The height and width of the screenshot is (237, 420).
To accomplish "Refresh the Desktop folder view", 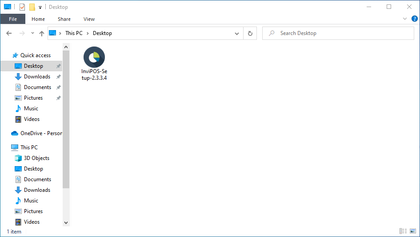I will 250,33.
